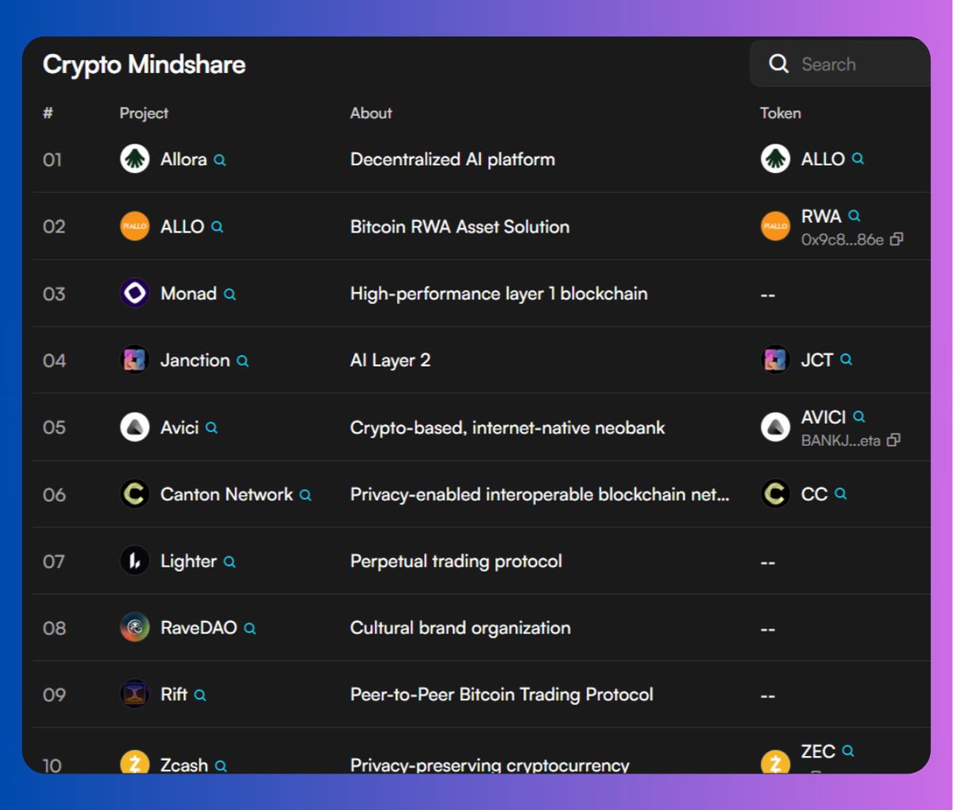Click the orange ALLO project logo in row 02

(x=135, y=226)
